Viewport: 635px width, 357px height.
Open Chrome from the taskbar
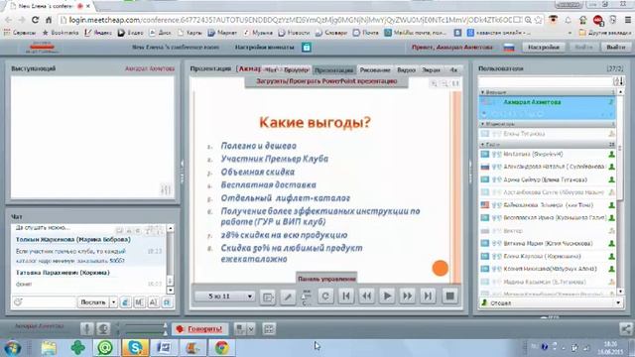point(221,348)
